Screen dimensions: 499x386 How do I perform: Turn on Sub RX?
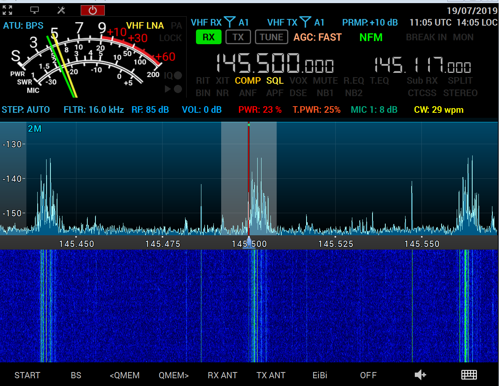422,81
